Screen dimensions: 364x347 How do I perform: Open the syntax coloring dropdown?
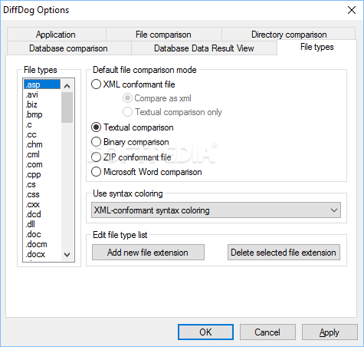216,210
